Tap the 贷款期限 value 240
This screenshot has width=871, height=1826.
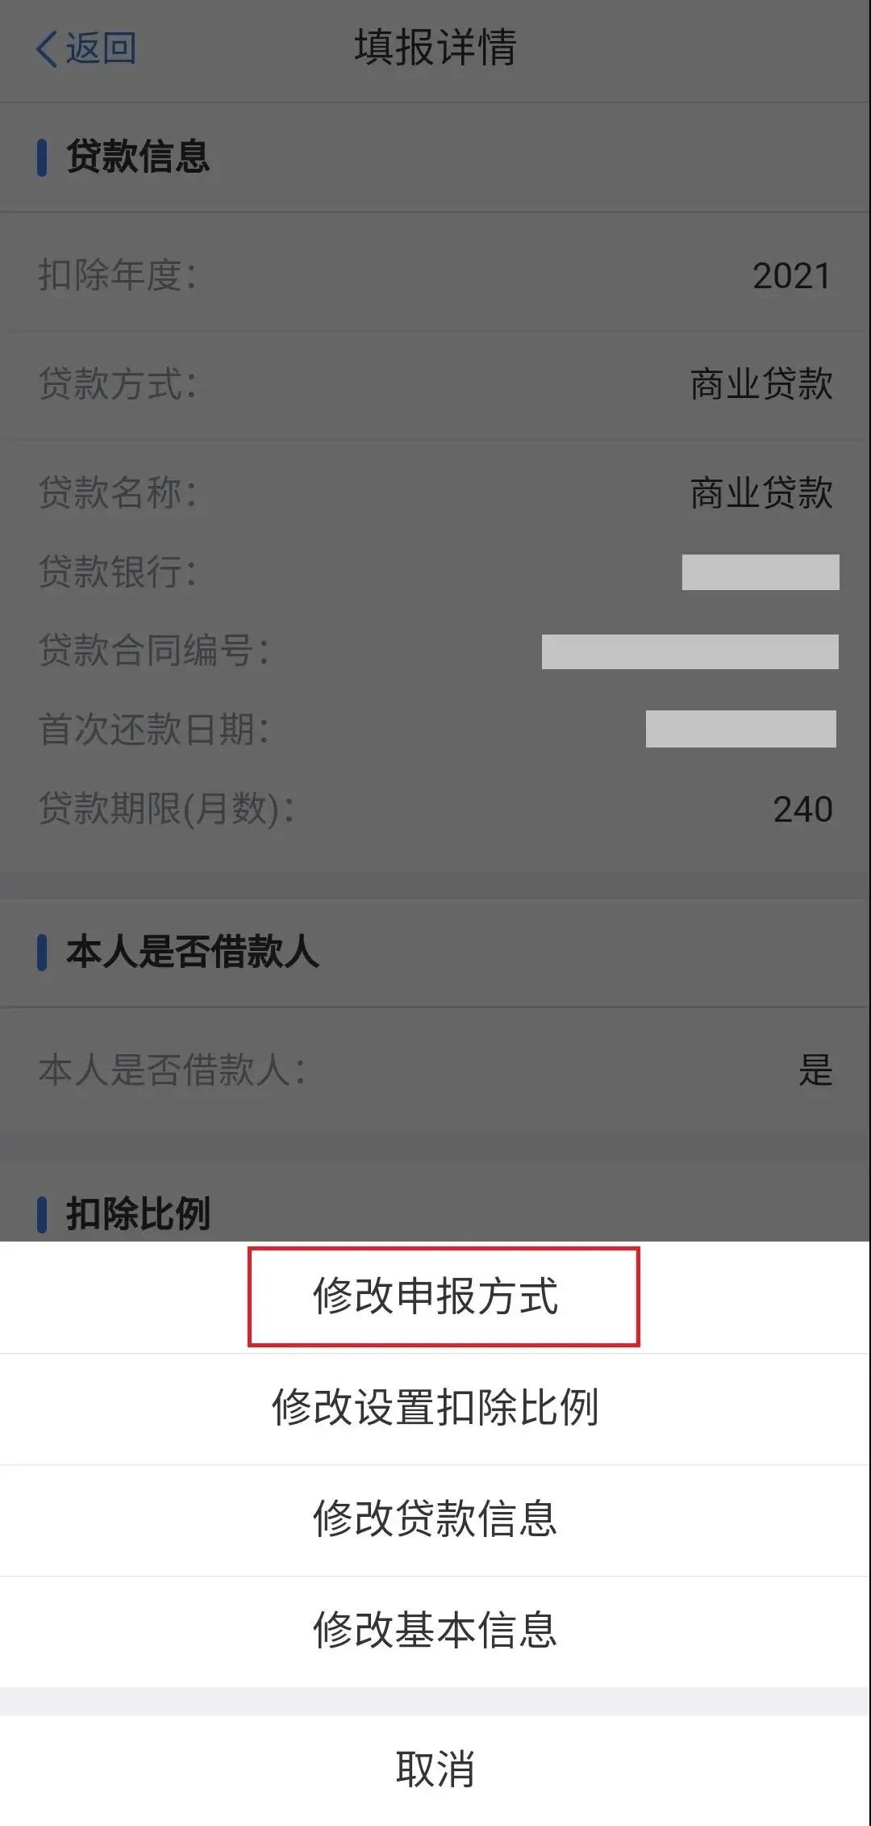(802, 810)
